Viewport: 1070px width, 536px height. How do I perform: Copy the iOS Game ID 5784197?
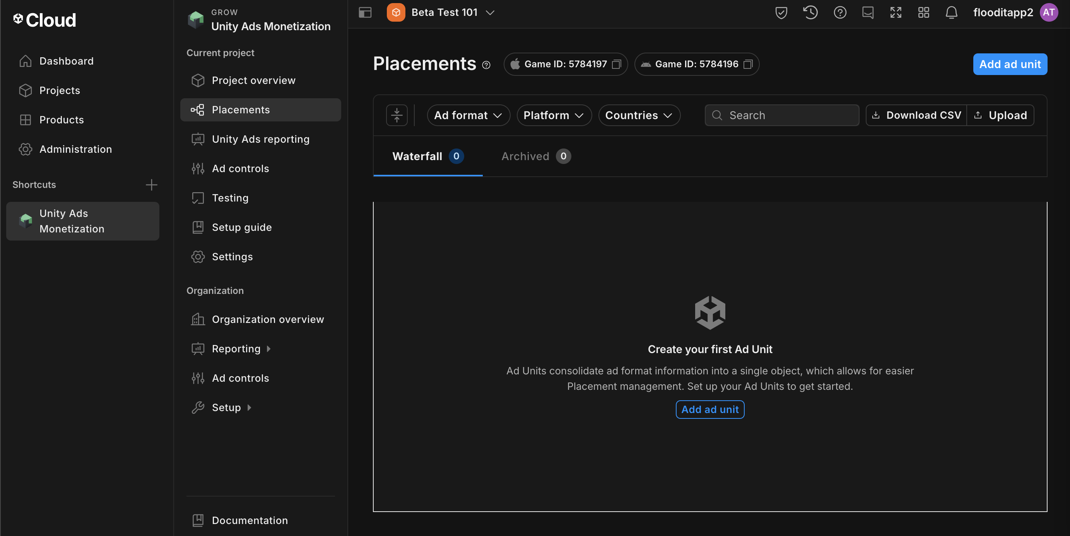(616, 64)
